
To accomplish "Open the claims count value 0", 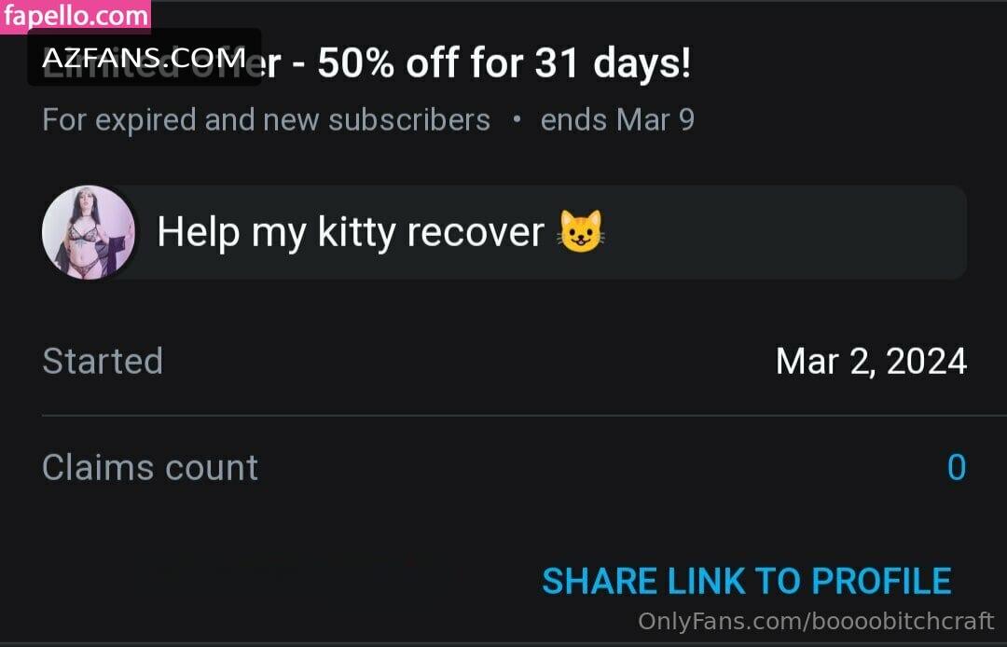I will [957, 467].
